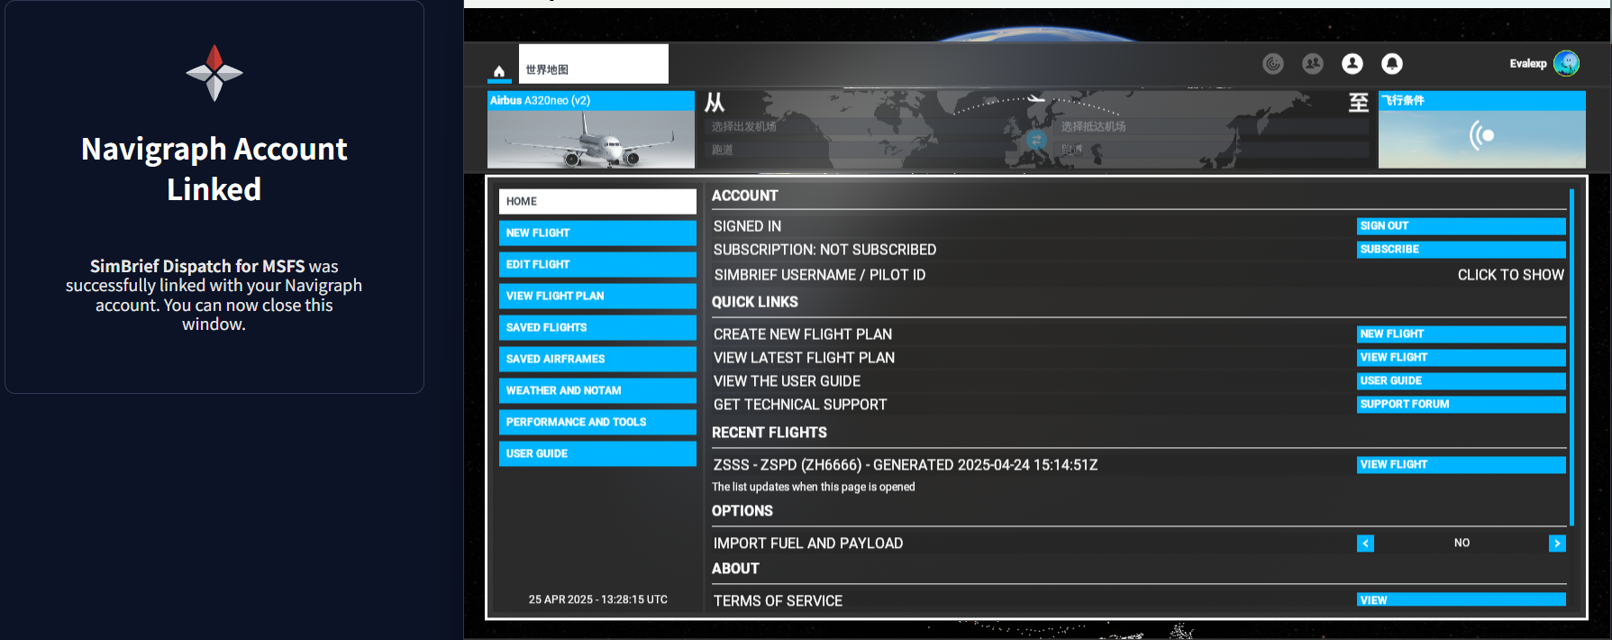This screenshot has width=1612, height=640.
Task: Click the live weather icon in flight conditions
Action: 1481,136
